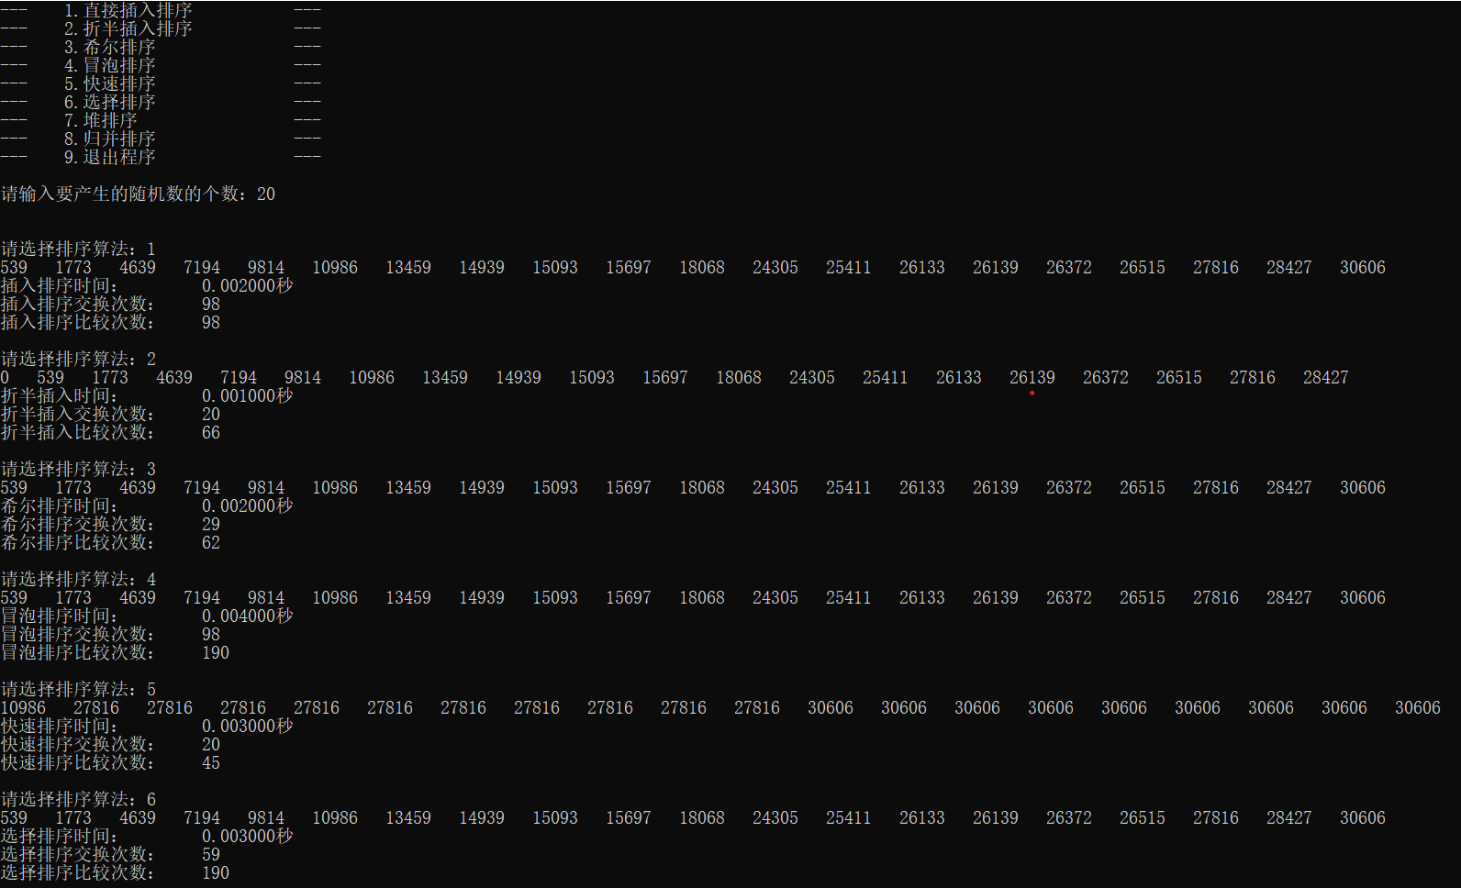Click the leading 0 in algorithm 2 output
Screen dimensions: 1461x888
pyautogui.click(x=5, y=377)
